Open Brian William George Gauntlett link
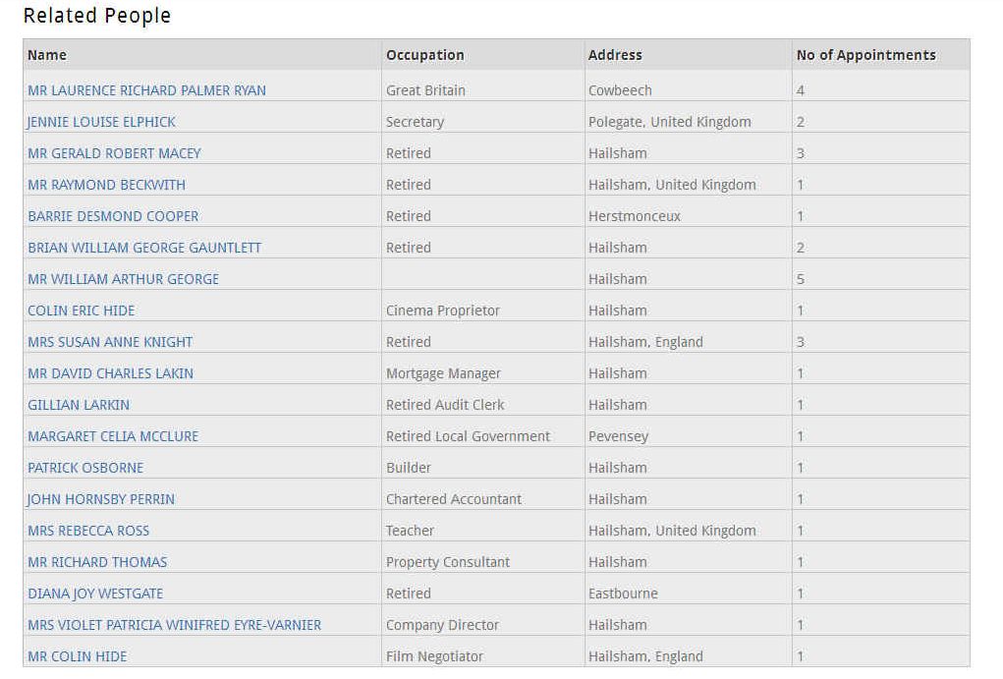This screenshot has height=679, width=1003. pyautogui.click(x=144, y=247)
